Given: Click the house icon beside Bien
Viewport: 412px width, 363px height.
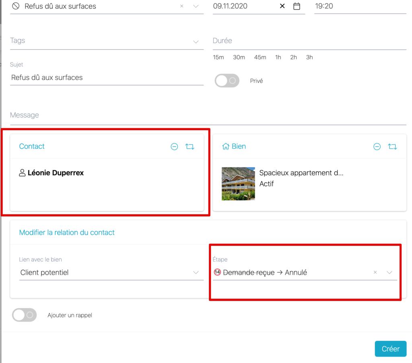Looking at the screenshot, I should [x=226, y=146].
